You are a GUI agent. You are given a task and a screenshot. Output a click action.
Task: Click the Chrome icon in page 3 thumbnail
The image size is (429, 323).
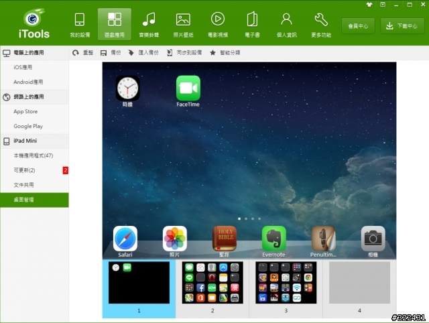point(308,277)
